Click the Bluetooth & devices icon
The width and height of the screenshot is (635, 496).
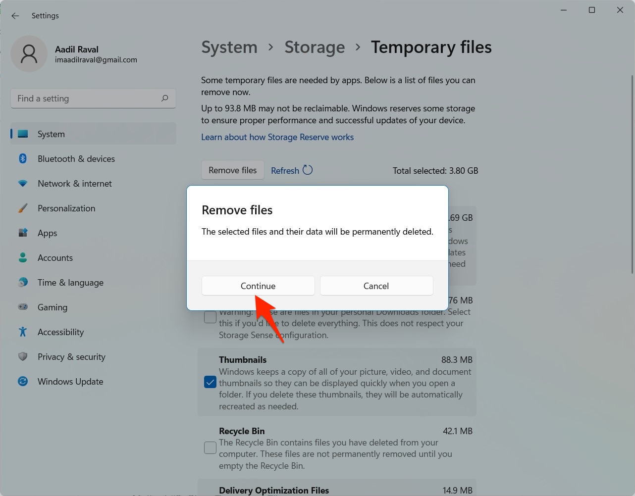tap(23, 158)
